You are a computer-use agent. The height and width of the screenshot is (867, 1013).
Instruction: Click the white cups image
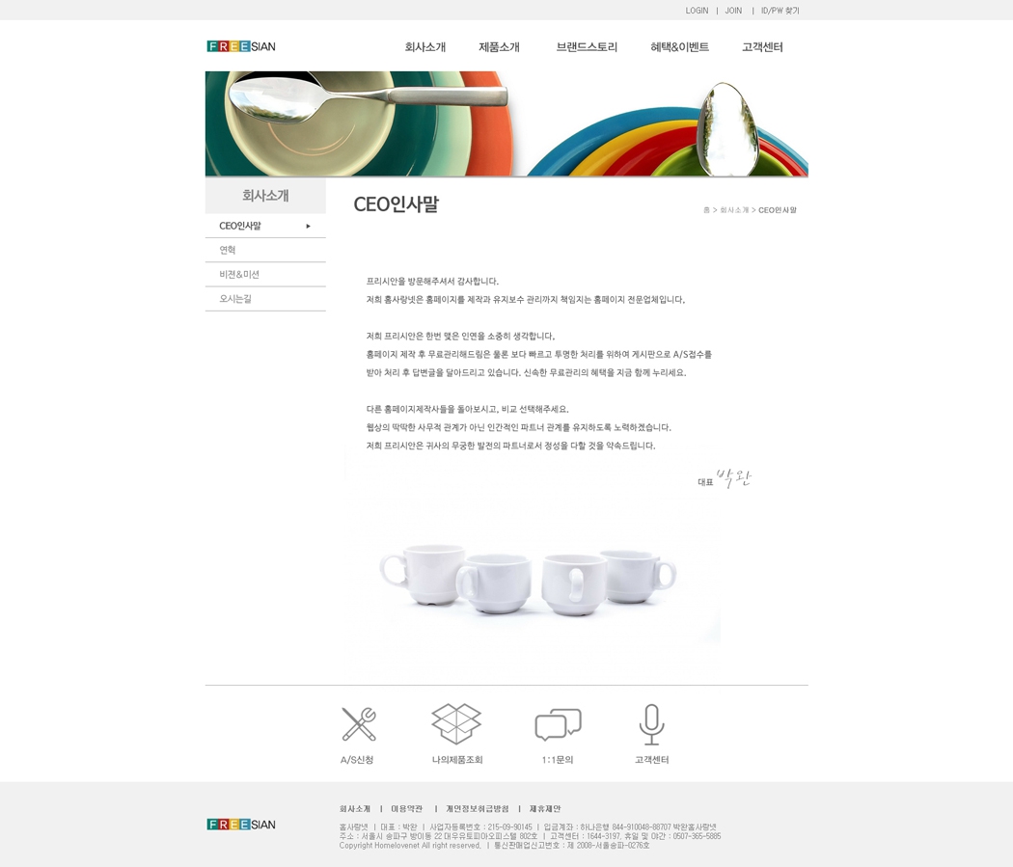(528, 581)
